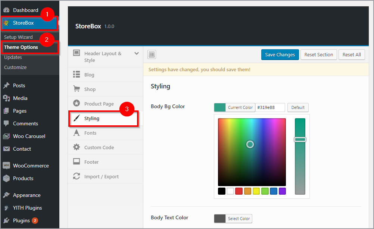374x229 pixels.
Task: Click the Styling brush icon
Action: click(x=77, y=118)
